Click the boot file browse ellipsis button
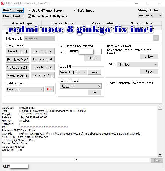The image size is (165, 171). point(156,38)
